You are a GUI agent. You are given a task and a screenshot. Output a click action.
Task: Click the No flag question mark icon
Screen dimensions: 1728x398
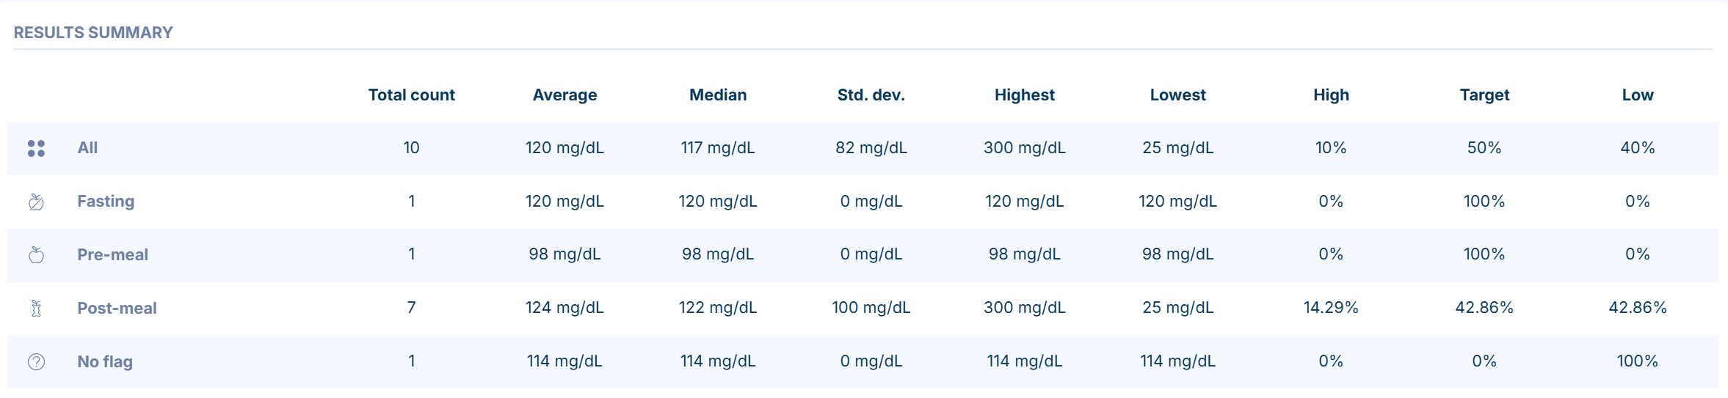coord(36,361)
